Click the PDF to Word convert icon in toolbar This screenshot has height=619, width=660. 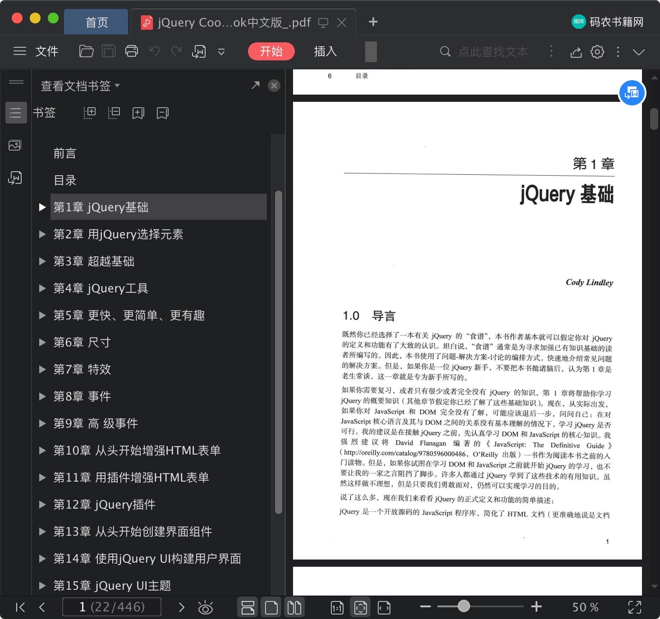pyautogui.click(x=199, y=52)
